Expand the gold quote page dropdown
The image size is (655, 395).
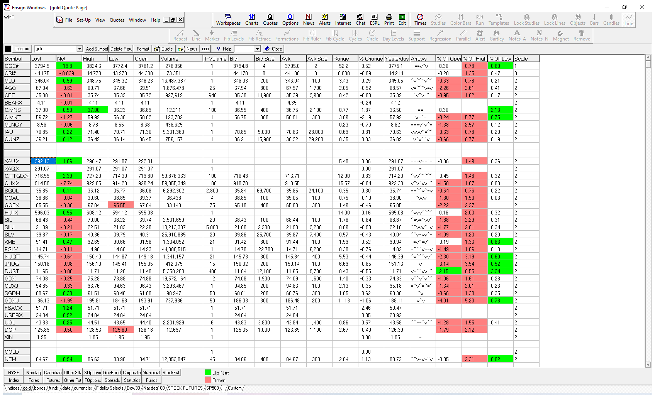coord(80,49)
